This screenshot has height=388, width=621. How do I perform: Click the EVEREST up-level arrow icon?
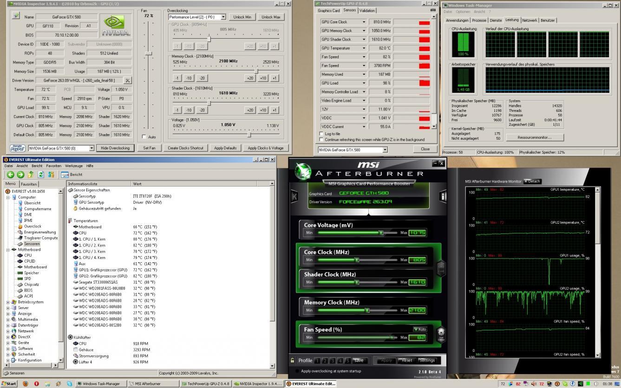[x=31, y=175]
